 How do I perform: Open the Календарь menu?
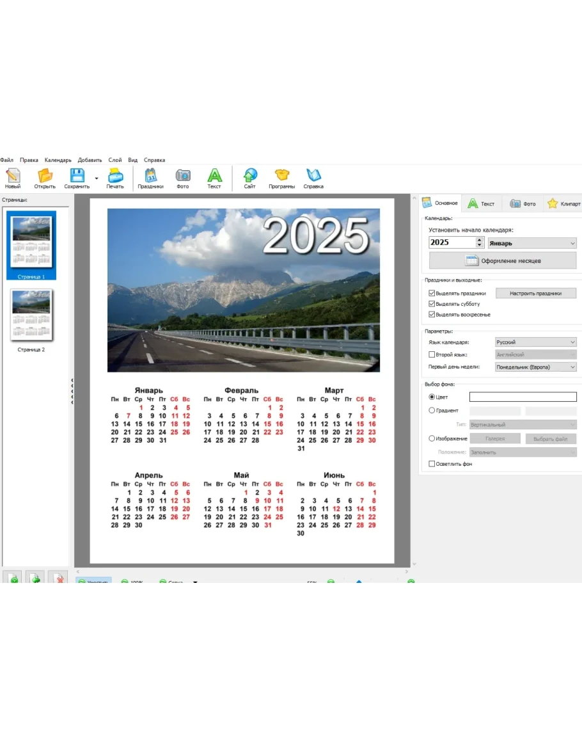point(58,160)
